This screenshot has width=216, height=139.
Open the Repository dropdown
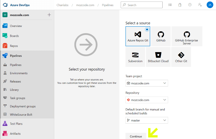click(x=147, y=100)
